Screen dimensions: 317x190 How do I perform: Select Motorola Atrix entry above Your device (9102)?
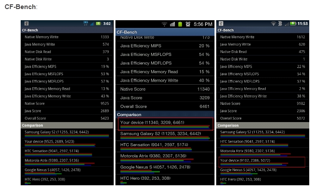pyautogui.click(x=263, y=153)
